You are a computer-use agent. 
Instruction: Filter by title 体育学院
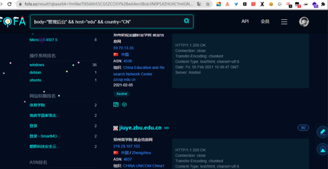click(37, 105)
